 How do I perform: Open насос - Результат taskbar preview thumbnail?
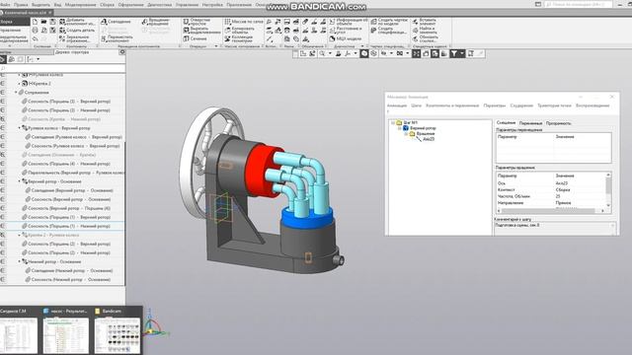click(66, 331)
